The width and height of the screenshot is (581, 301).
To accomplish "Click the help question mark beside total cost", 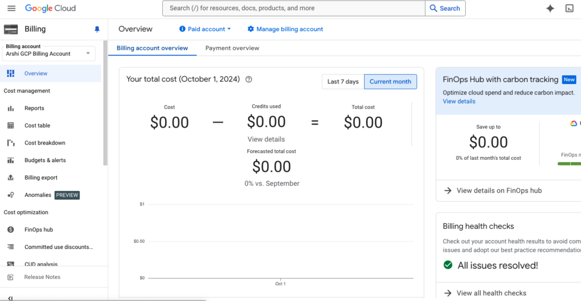I will 249,79.
